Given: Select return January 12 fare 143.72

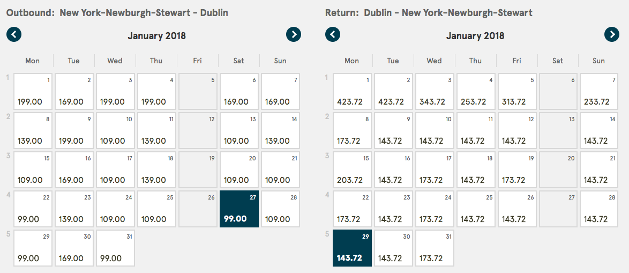Looking at the screenshot, I should [517, 131].
